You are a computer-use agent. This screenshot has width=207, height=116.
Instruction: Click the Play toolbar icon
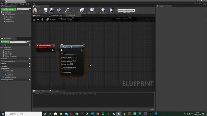tap(112, 10)
